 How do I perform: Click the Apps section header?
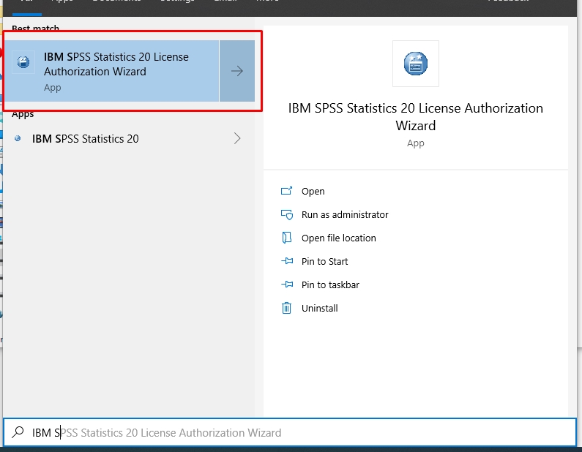click(x=23, y=114)
